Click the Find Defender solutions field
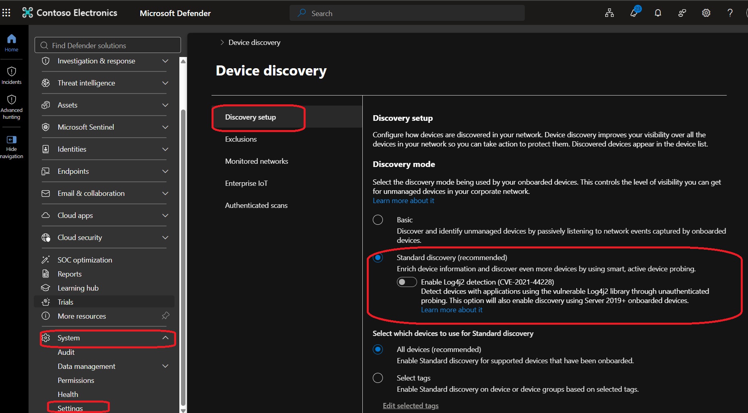The height and width of the screenshot is (413, 748). [108, 45]
